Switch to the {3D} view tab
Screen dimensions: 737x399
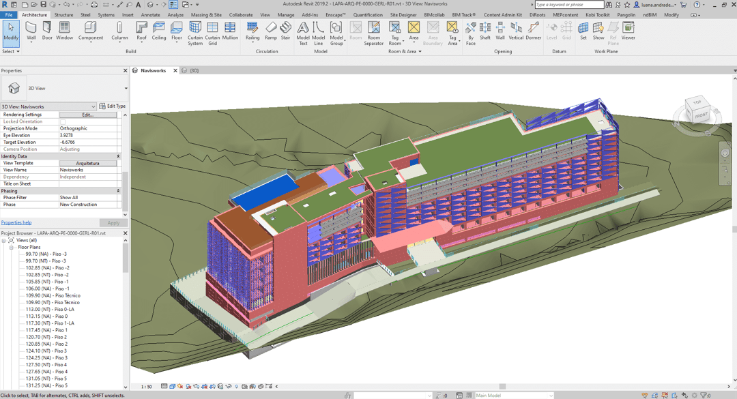pos(194,70)
